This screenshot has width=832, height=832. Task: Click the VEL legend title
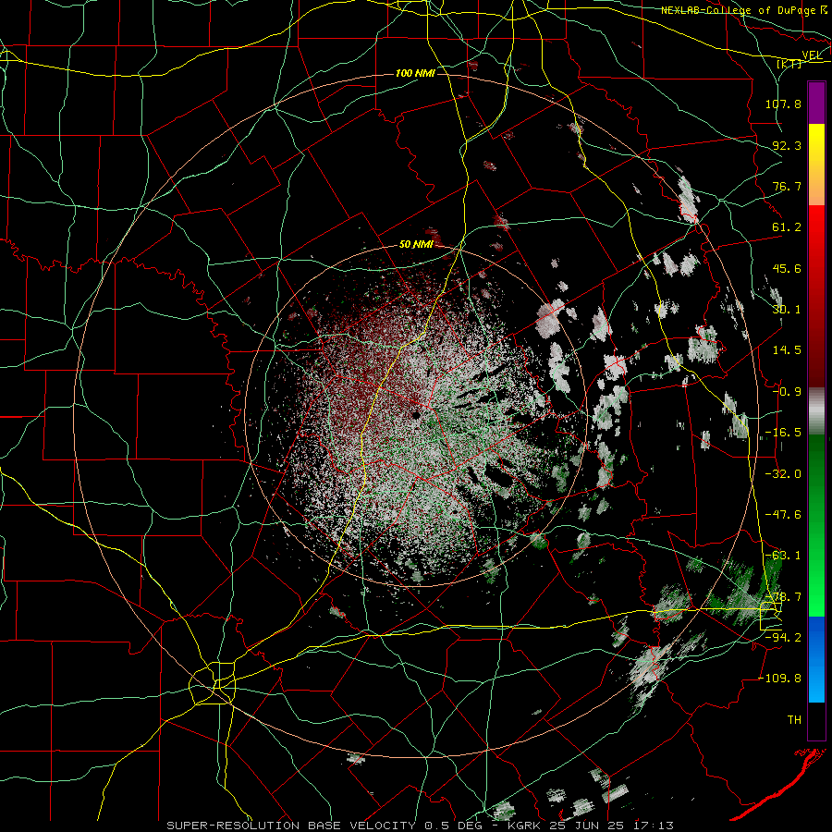[x=812, y=55]
